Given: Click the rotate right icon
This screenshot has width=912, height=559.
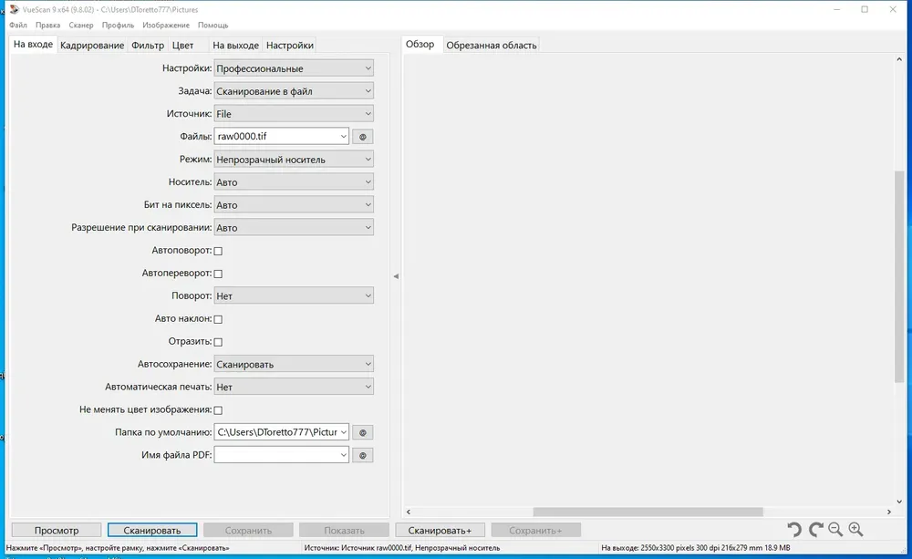Looking at the screenshot, I should (x=815, y=529).
